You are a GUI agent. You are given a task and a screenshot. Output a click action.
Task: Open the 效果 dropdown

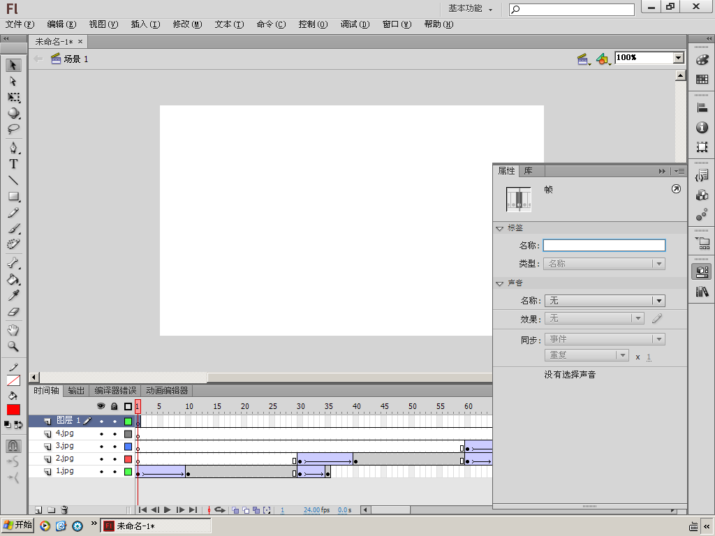(594, 318)
